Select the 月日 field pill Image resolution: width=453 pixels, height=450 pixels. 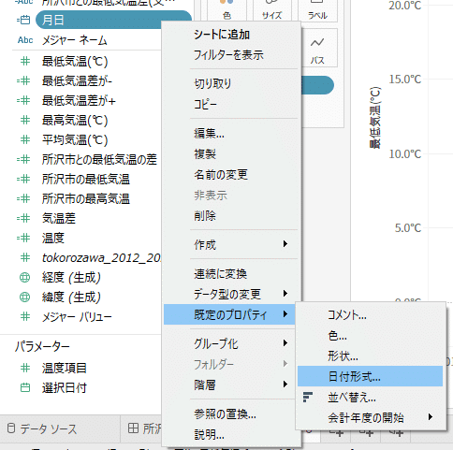[113, 20]
